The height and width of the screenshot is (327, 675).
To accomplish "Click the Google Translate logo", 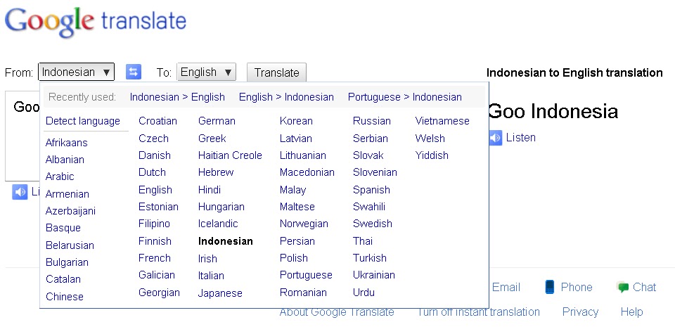I will tap(96, 23).
